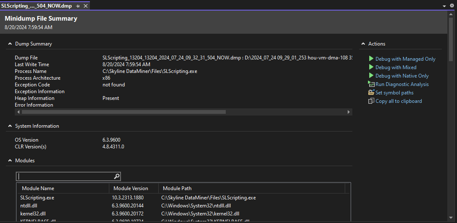
Task: Close the SLScripting .dmp tab
Action: (x=85, y=6)
